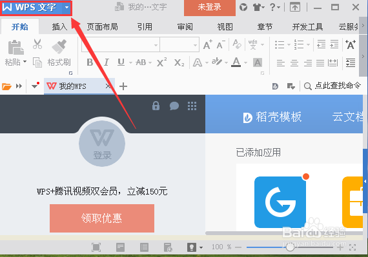The height and width of the screenshot is (257, 368).
Task: Click the wén pinyin guide icon
Action: point(253,44)
